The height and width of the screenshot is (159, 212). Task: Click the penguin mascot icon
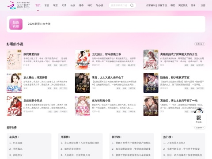[x=198, y=111]
